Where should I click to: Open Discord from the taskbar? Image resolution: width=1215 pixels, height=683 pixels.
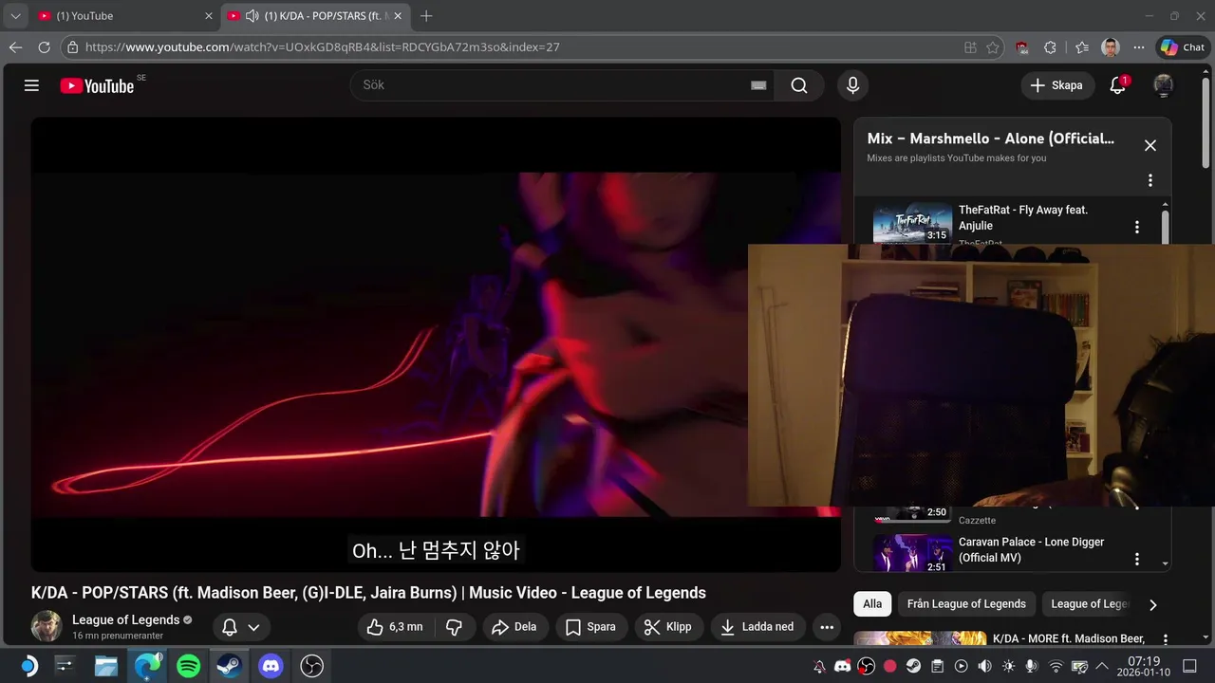(271, 666)
